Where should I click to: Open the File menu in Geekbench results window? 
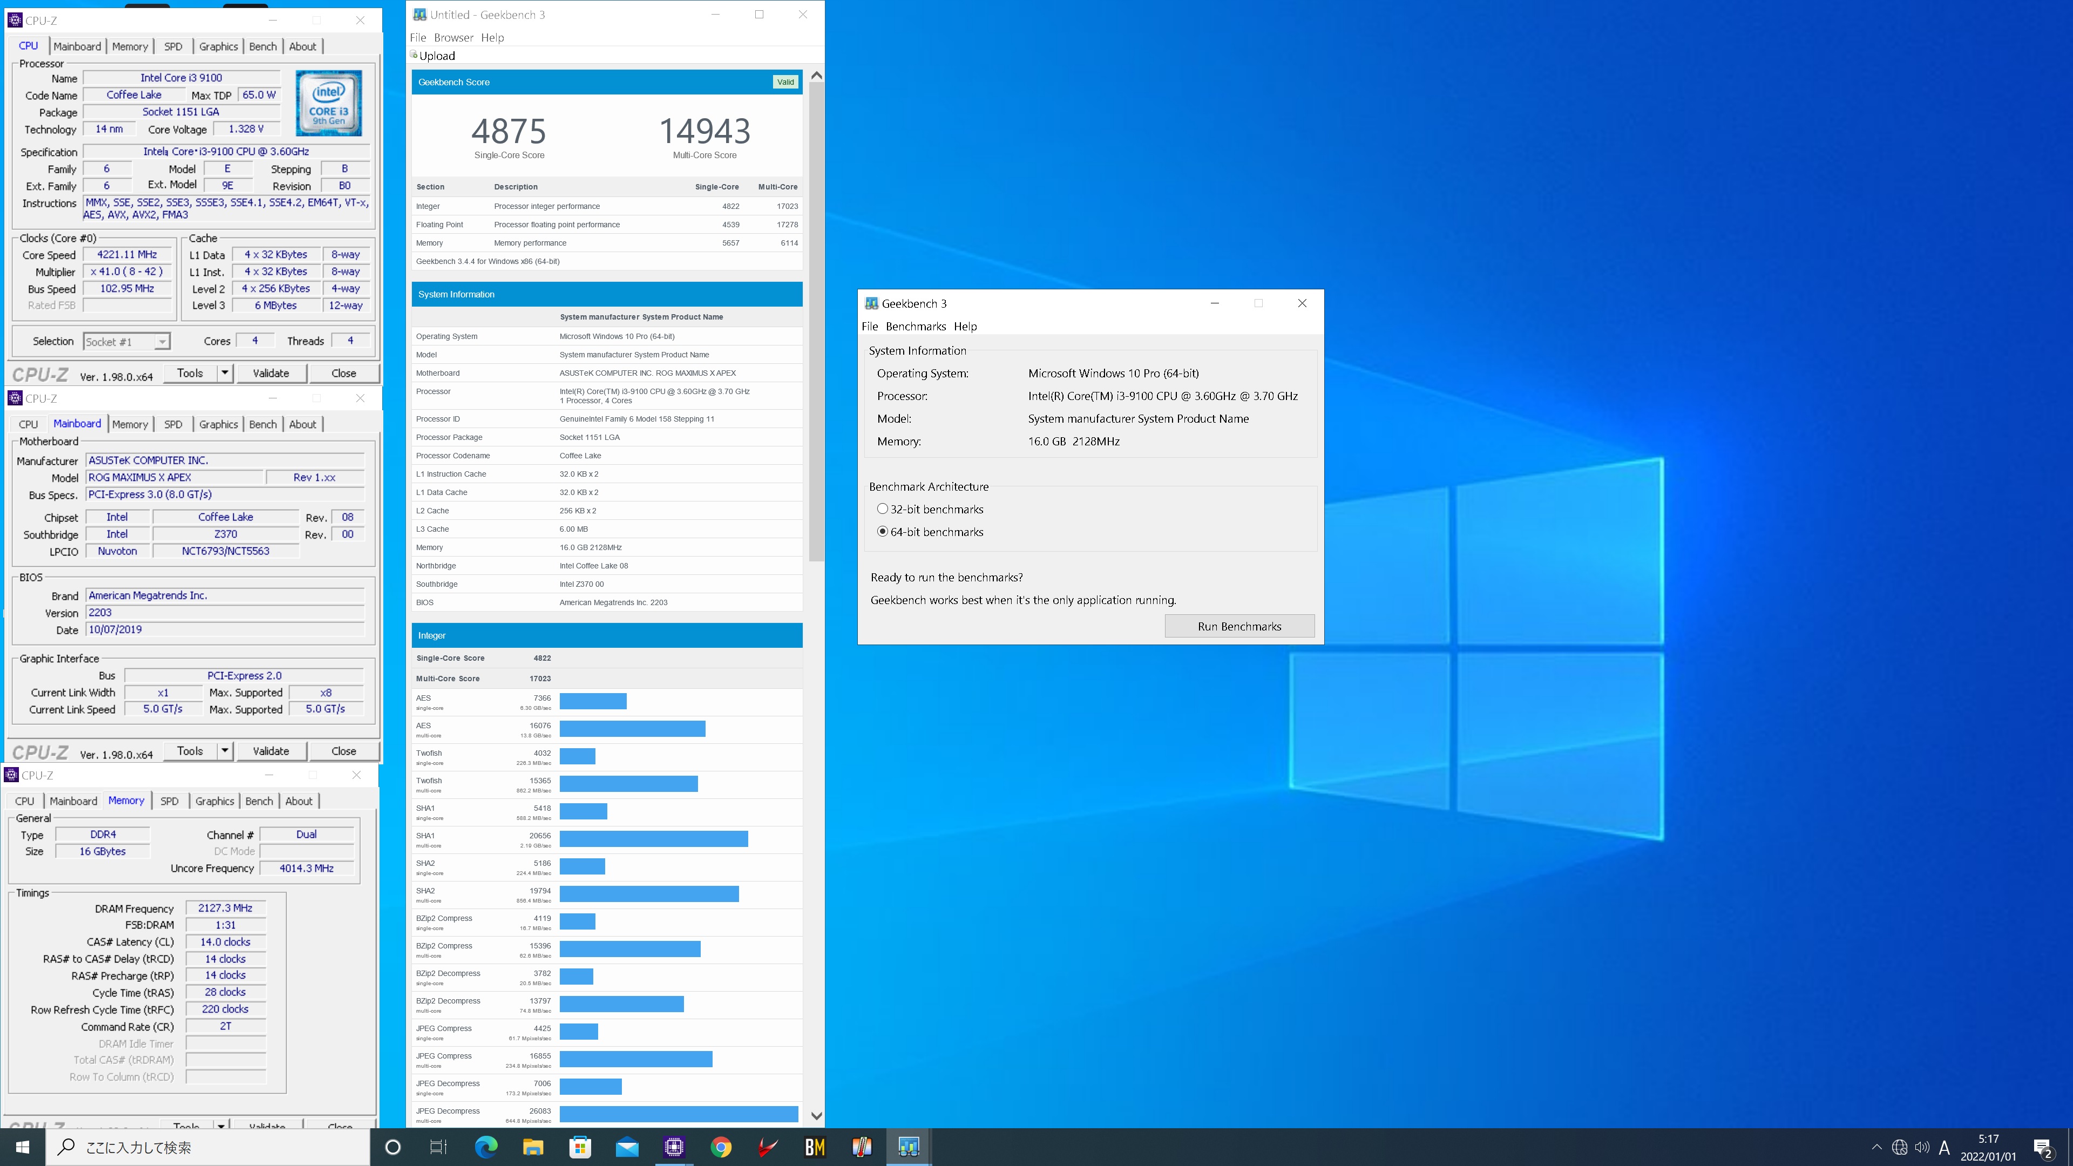pos(418,37)
